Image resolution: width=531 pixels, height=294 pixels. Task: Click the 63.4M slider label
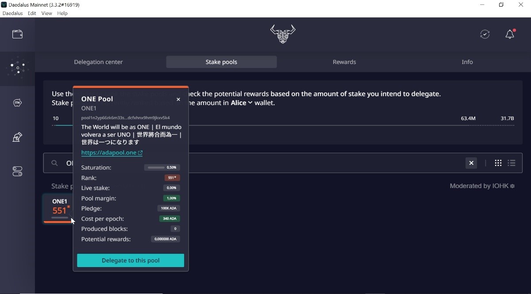pyautogui.click(x=468, y=118)
